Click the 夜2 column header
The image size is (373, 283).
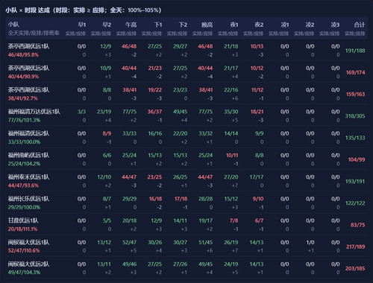tap(259, 25)
